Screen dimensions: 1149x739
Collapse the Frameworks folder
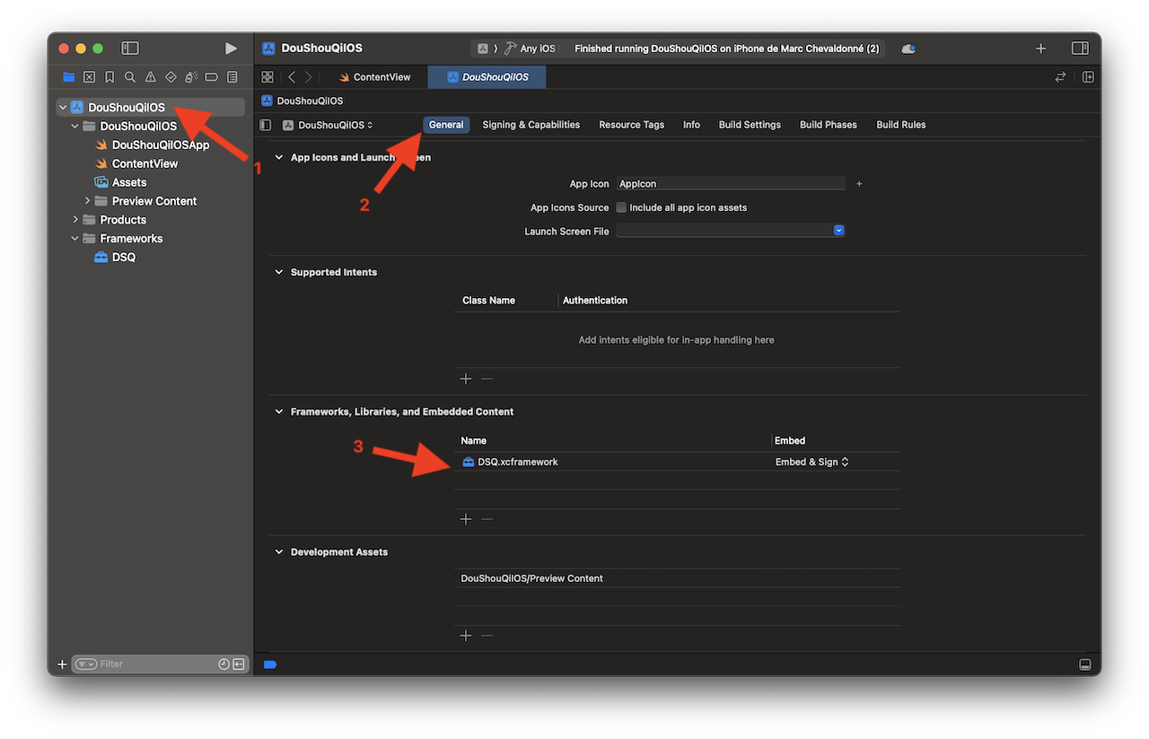click(x=75, y=239)
